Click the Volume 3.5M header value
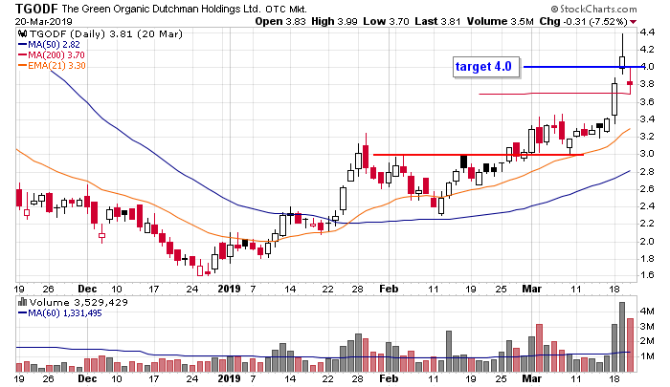This screenshot has height=387, width=670. (500, 21)
